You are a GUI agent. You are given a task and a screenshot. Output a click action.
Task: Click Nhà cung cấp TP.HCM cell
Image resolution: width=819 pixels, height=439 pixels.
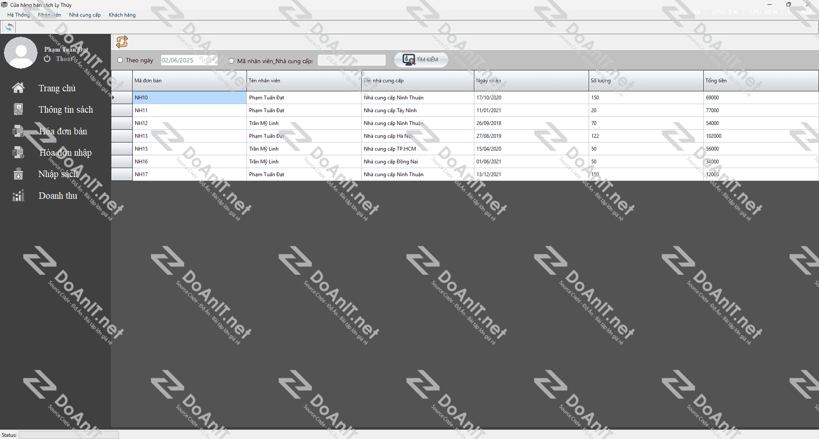(418, 149)
